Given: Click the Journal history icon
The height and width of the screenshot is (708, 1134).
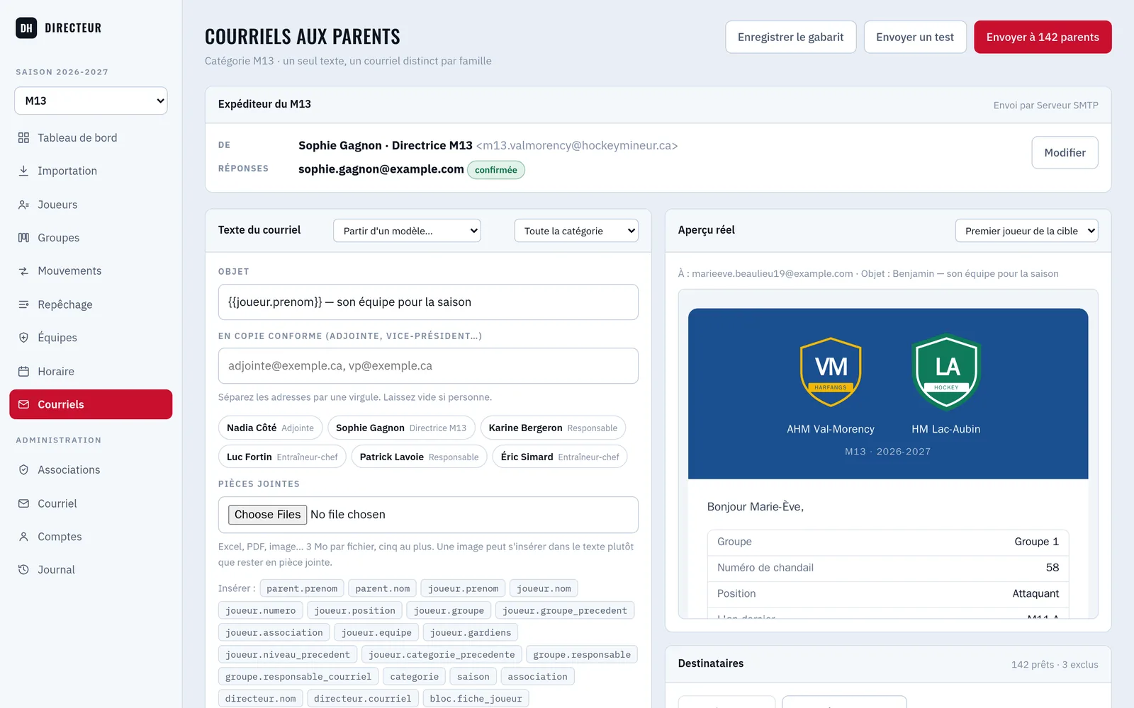Looking at the screenshot, I should 23,569.
